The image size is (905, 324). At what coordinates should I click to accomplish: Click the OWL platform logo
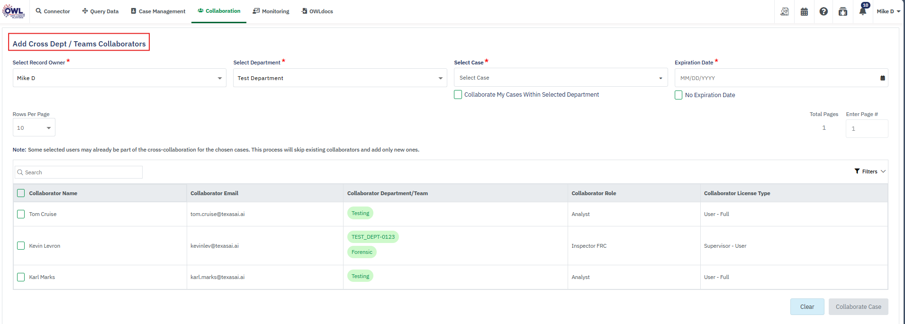13,11
